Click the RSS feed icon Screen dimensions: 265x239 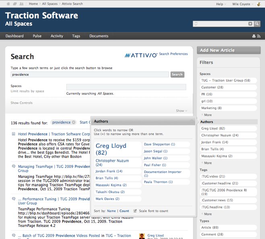point(259,36)
